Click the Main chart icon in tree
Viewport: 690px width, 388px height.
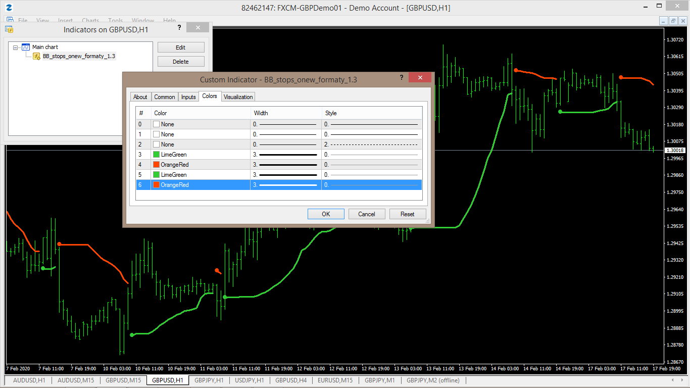point(26,47)
